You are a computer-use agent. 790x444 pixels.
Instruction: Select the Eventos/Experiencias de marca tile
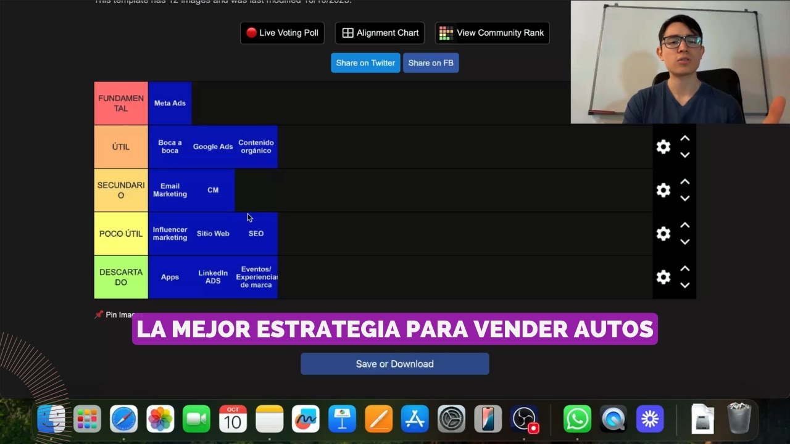pos(256,277)
